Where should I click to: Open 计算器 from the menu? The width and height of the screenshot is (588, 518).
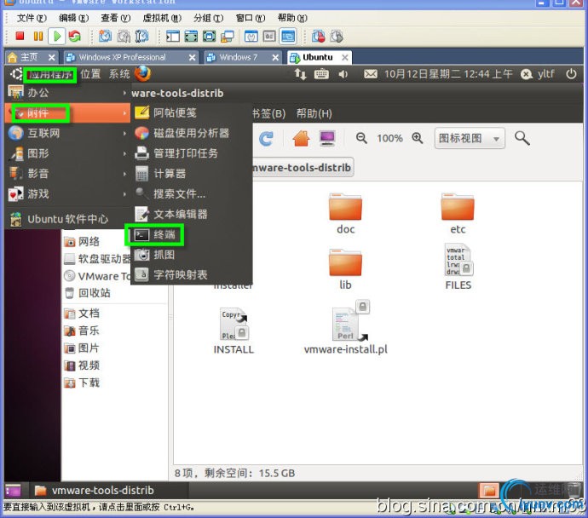tap(191, 174)
